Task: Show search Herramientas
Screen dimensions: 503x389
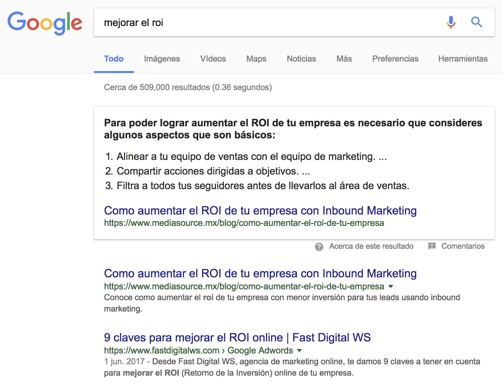Action: (x=463, y=59)
